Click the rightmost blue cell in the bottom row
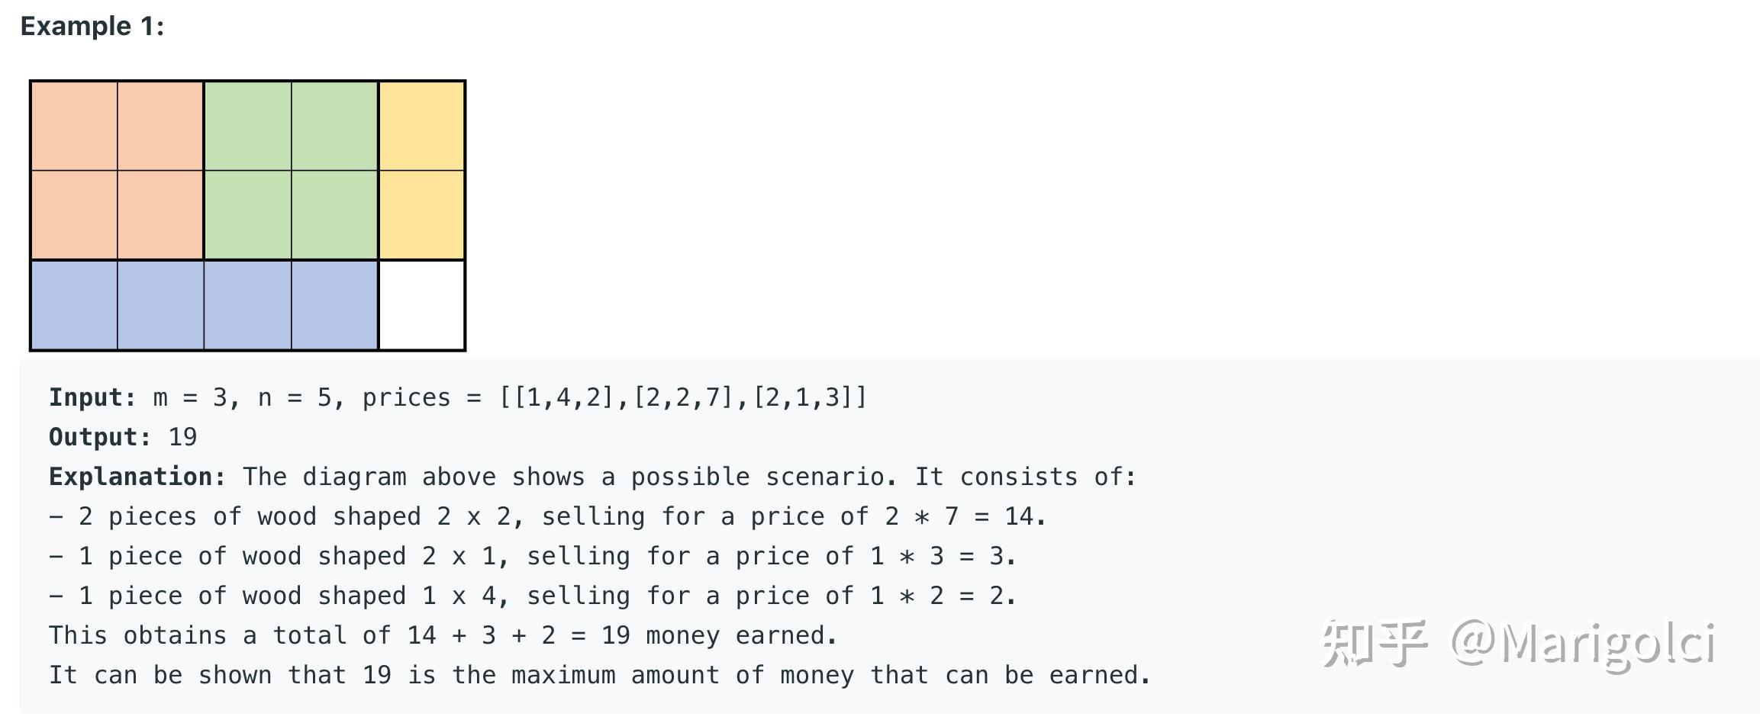1760x723 pixels. [x=334, y=305]
